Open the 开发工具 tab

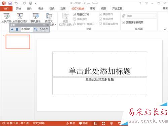point(117,8)
